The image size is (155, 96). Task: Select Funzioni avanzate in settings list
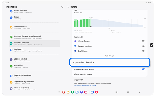pos(34,27)
